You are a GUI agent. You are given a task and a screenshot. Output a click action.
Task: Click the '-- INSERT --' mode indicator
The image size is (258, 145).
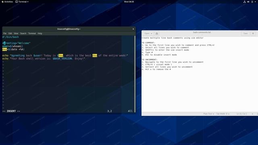[11, 111]
